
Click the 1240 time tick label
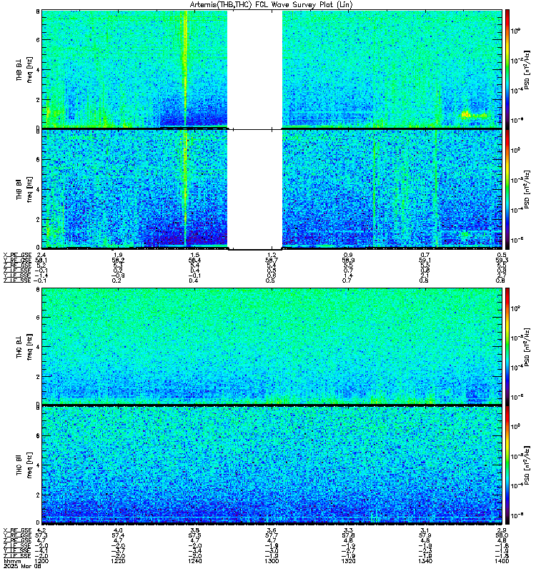tap(194, 561)
